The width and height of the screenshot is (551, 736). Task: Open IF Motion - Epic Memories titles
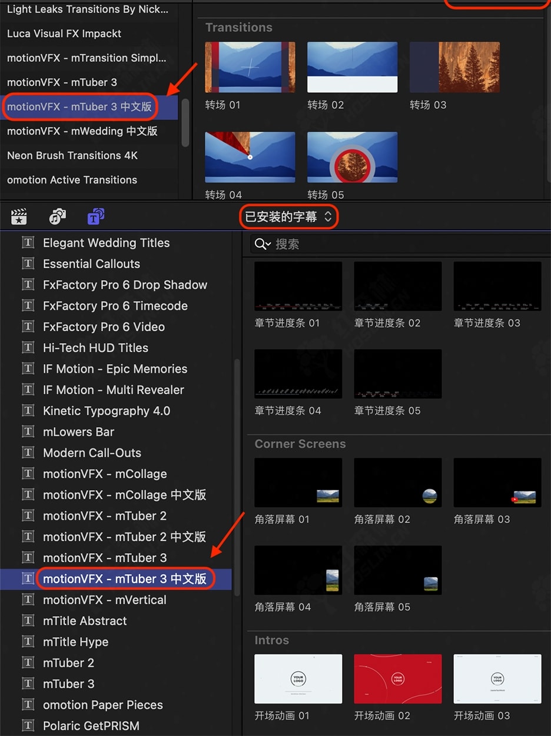[116, 369]
